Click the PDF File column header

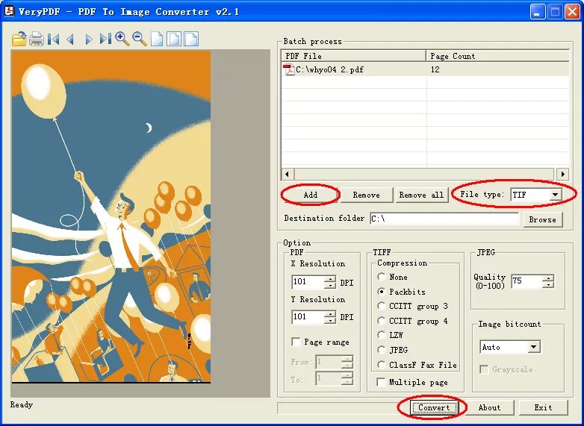click(353, 56)
